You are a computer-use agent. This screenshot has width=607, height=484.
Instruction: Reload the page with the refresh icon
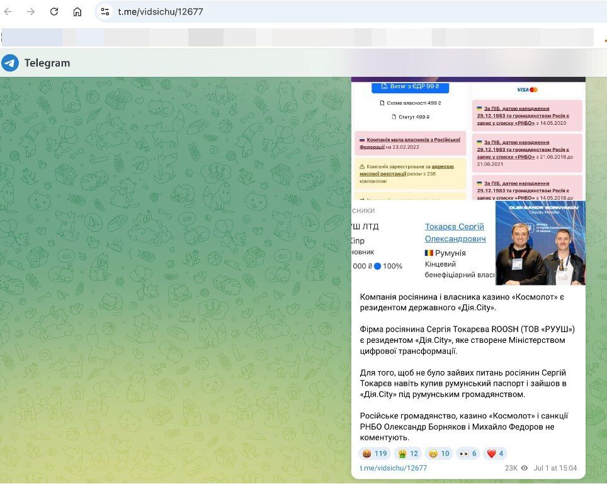(x=54, y=11)
